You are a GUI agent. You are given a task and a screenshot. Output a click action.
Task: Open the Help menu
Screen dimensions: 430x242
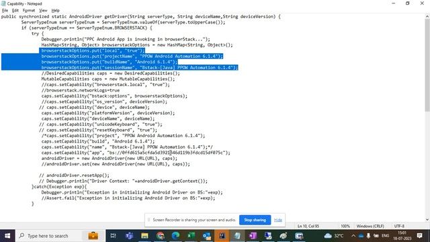pos(55,11)
